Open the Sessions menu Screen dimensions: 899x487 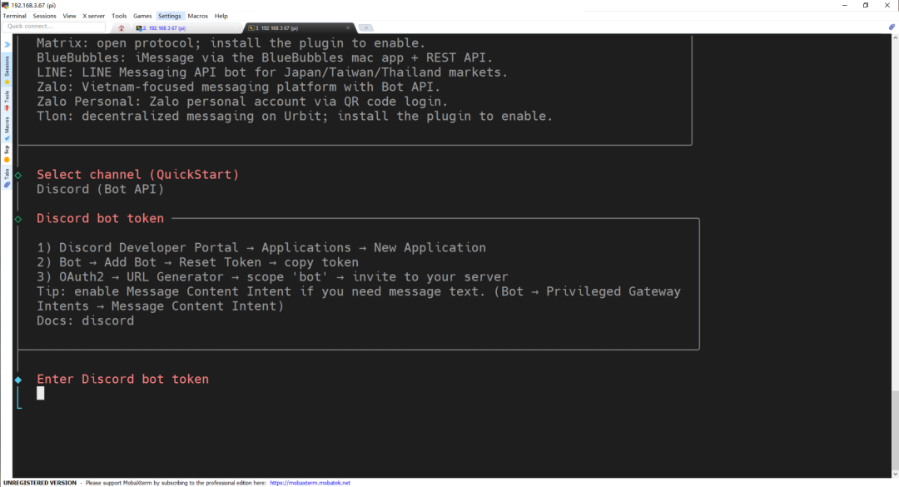pyautogui.click(x=44, y=16)
